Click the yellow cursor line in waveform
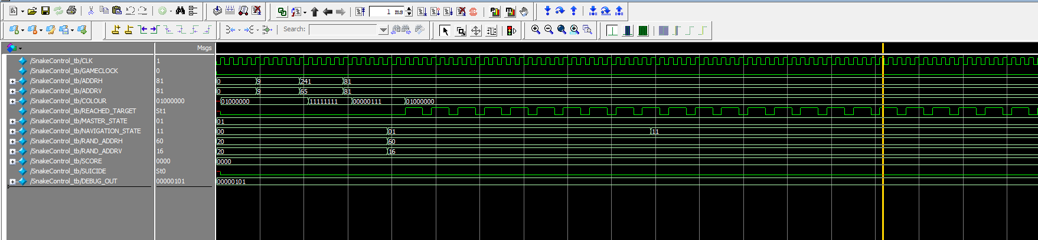This screenshot has width=1038, height=240. pyautogui.click(x=883, y=142)
